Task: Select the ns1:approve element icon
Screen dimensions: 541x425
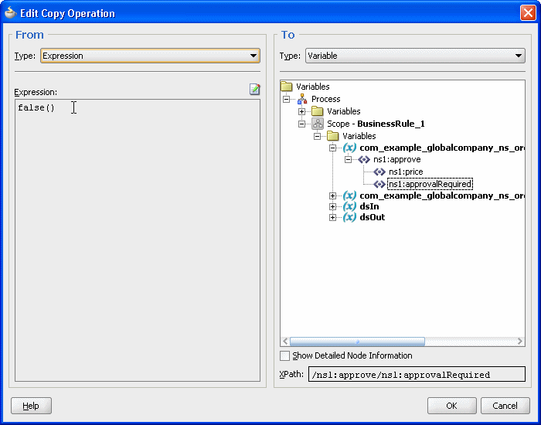Action: pyautogui.click(x=364, y=159)
